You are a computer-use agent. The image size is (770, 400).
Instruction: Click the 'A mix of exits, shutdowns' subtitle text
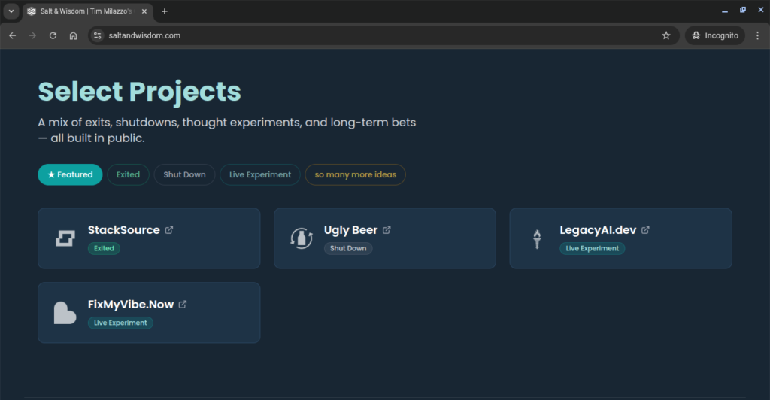pos(227,130)
